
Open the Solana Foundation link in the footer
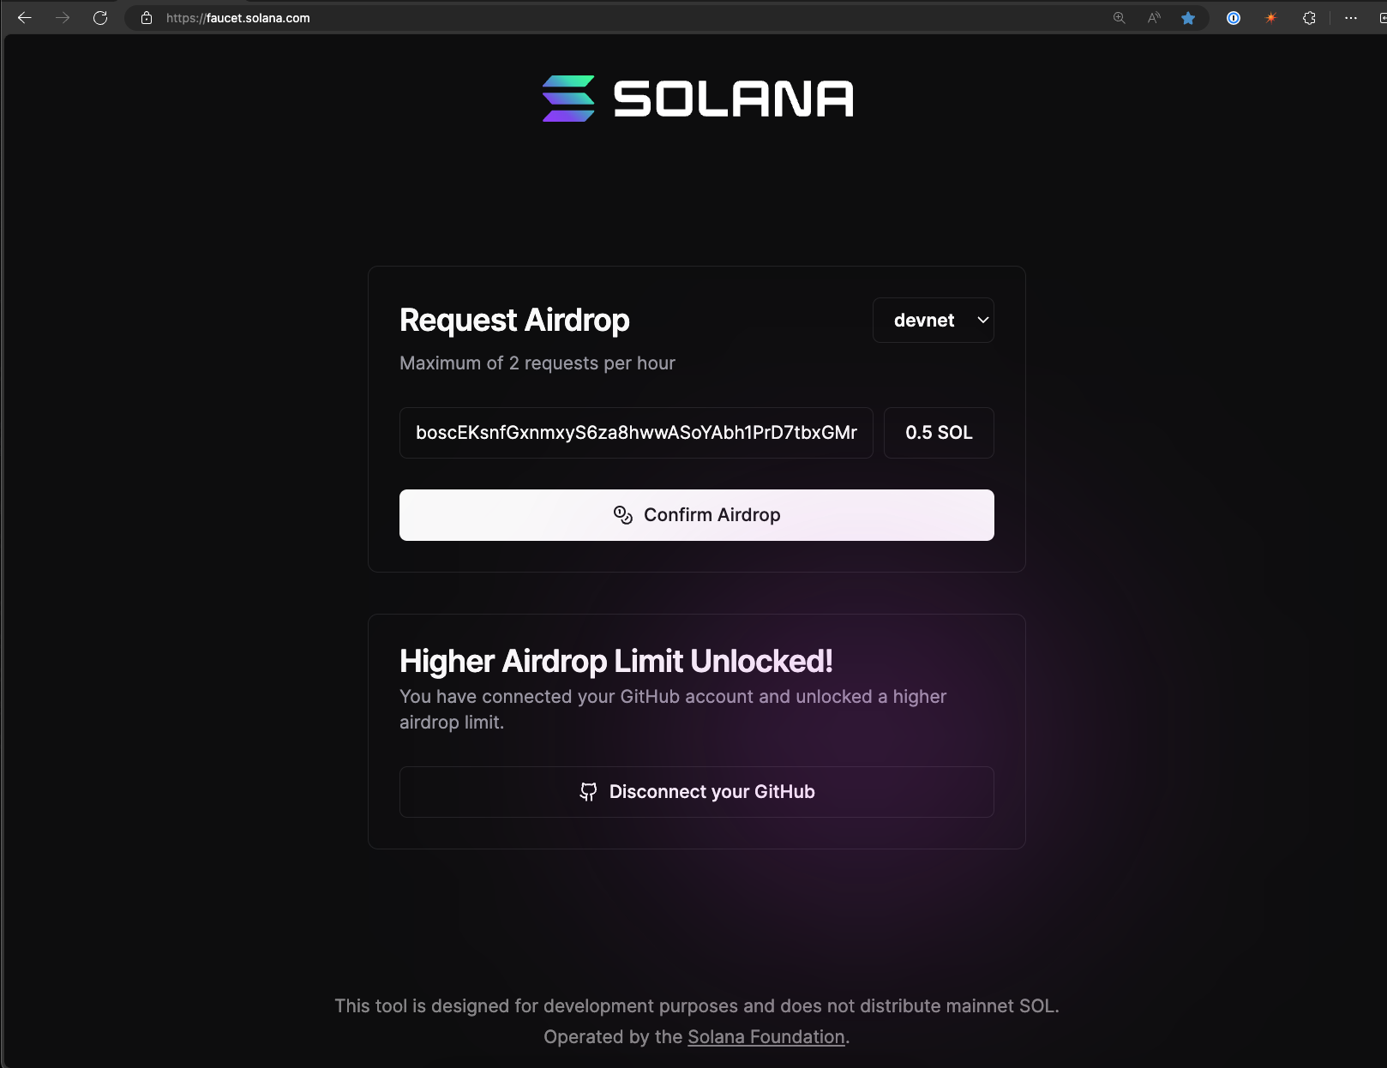tap(765, 1036)
